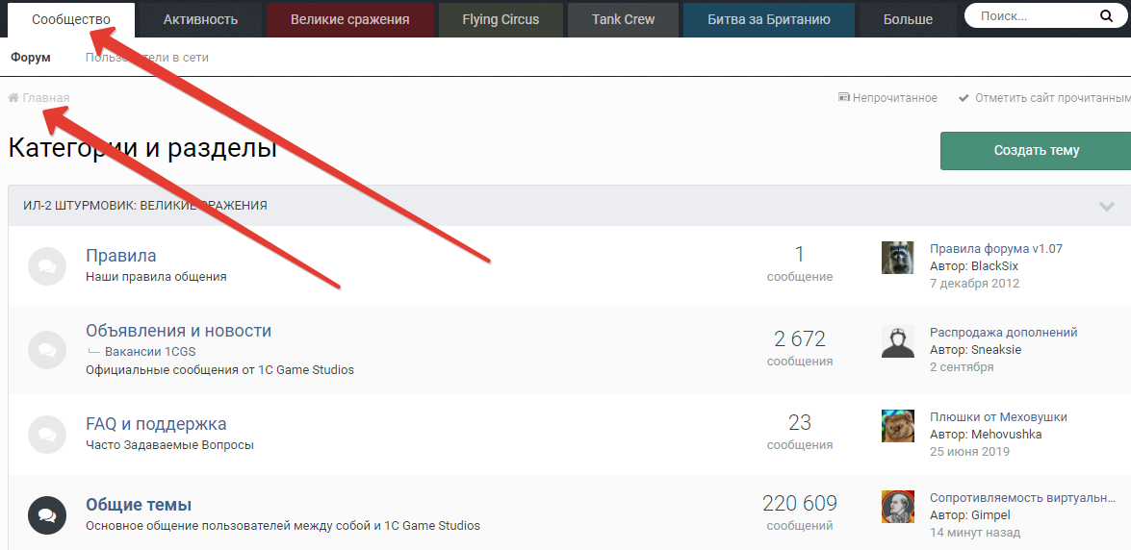Viewport: 1131px width, 550px height.
Task: Click into the Поиск search field
Action: (x=1030, y=16)
